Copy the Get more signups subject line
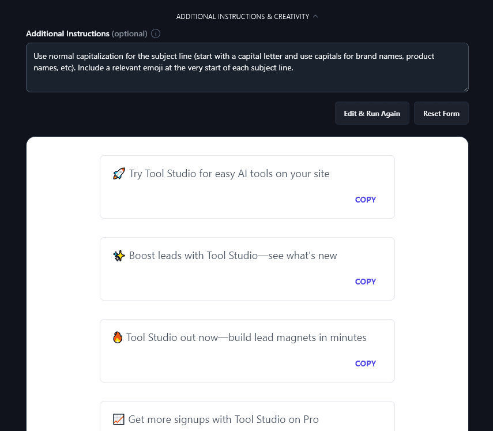The width and height of the screenshot is (493, 431). (365, 430)
